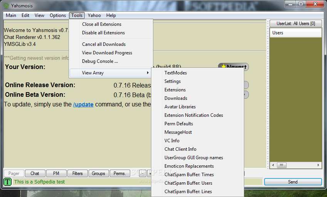The height and width of the screenshot is (197, 327).
Task: Select UserGroup GUI Group names
Action: (x=198, y=158)
